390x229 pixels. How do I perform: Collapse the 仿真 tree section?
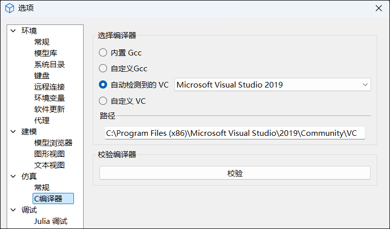(x=13, y=177)
